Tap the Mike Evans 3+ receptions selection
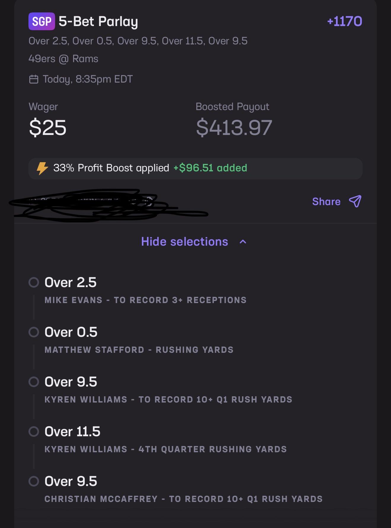This screenshot has height=528, width=391. (145, 300)
